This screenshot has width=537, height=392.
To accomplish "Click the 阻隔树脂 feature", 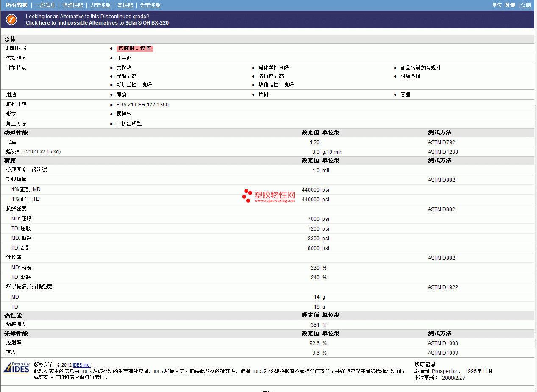I will tap(411, 76).
